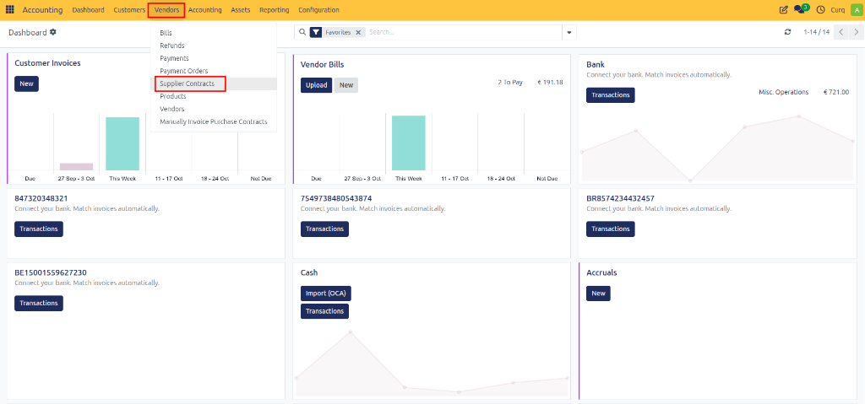Click Customer Invoices 27 Sep - 3 Oct bar
This screenshot has width=865, height=404.
(x=77, y=166)
